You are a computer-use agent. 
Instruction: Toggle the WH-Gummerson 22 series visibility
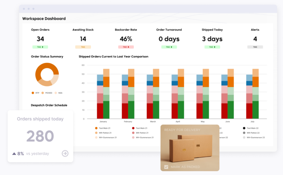(x=243, y=137)
